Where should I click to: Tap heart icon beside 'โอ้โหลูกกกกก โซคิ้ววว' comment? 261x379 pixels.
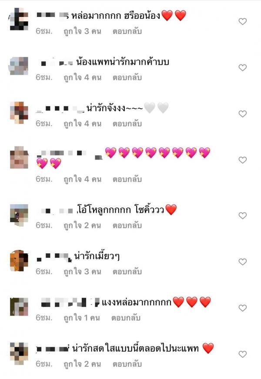[242, 216]
